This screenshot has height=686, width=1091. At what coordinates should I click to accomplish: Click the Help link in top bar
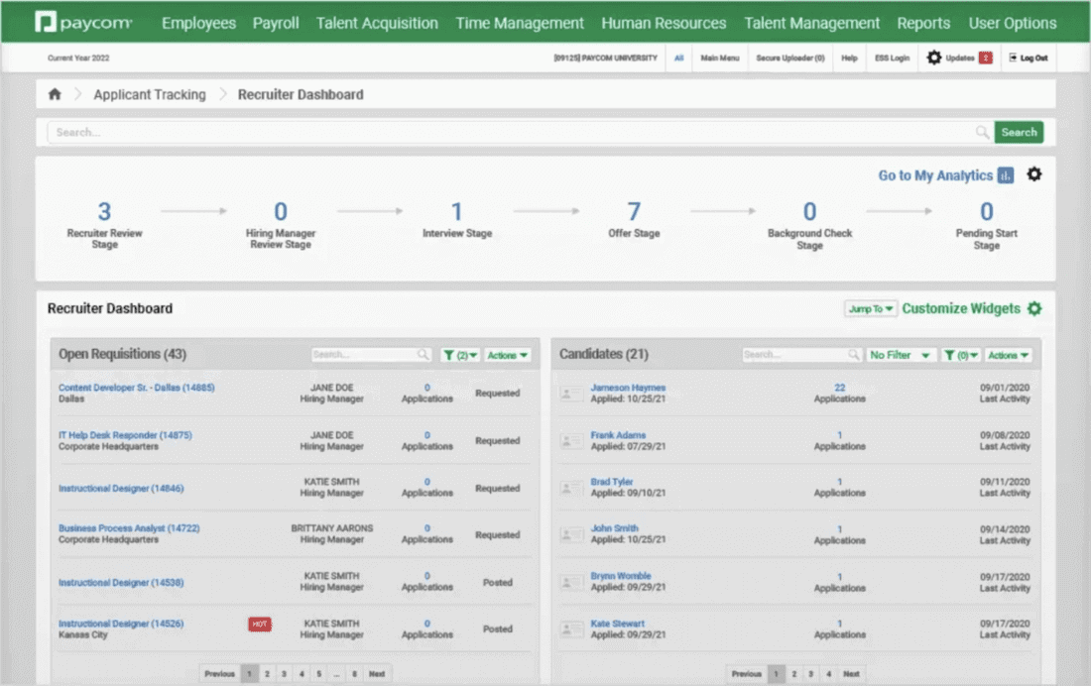(x=849, y=57)
